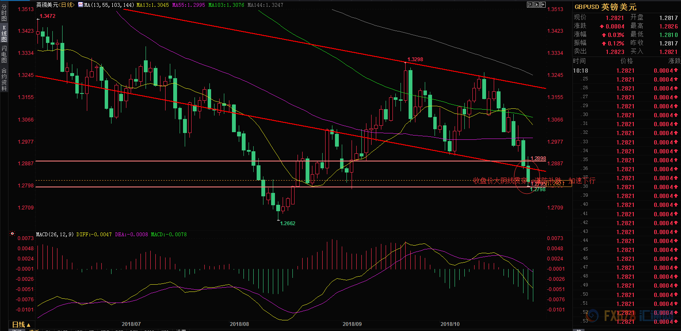The width and height of the screenshot is (681, 331).
Task: Select the tick row labeled :30
Action: tap(627, 115)
